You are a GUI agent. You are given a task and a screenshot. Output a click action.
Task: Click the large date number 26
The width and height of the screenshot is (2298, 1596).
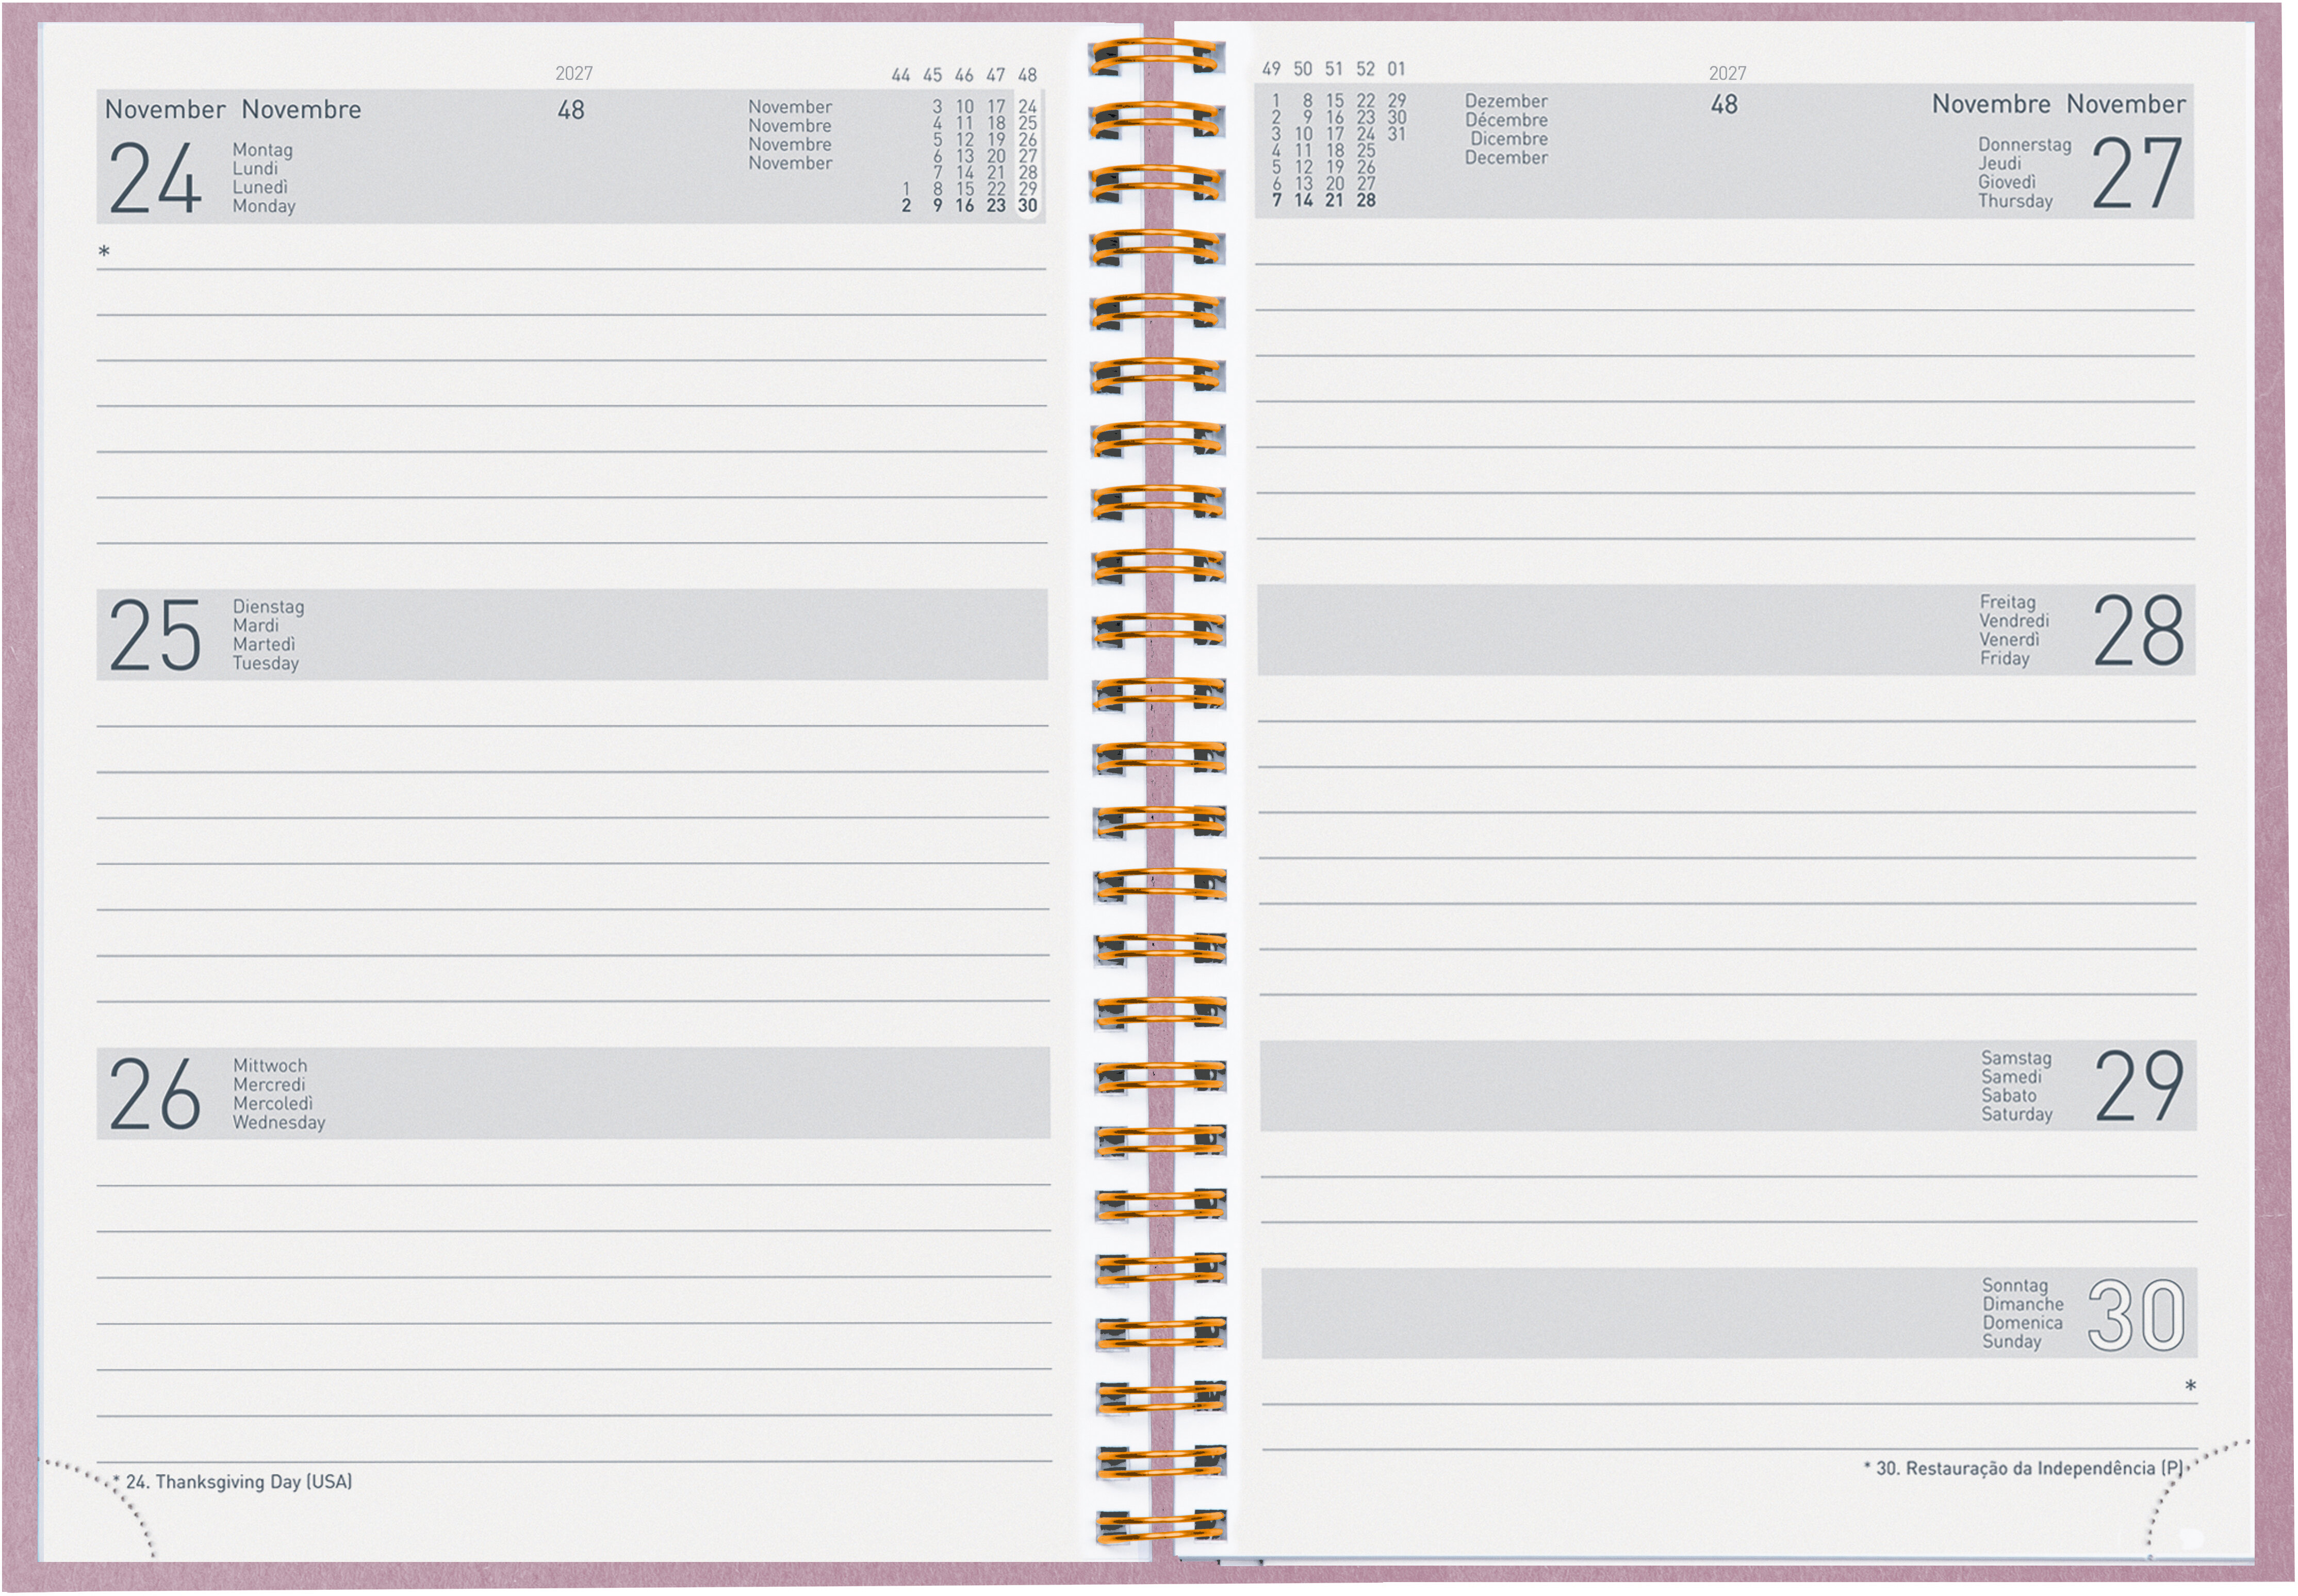155,1095
